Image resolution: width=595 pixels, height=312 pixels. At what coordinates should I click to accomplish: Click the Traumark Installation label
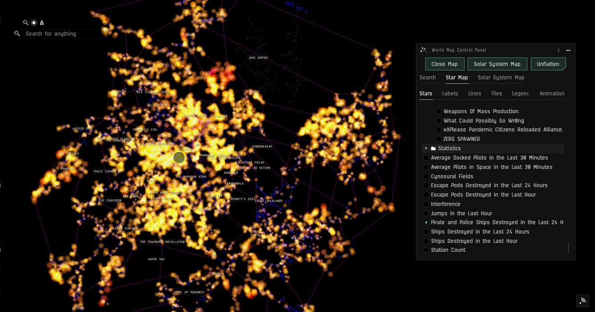162,242
